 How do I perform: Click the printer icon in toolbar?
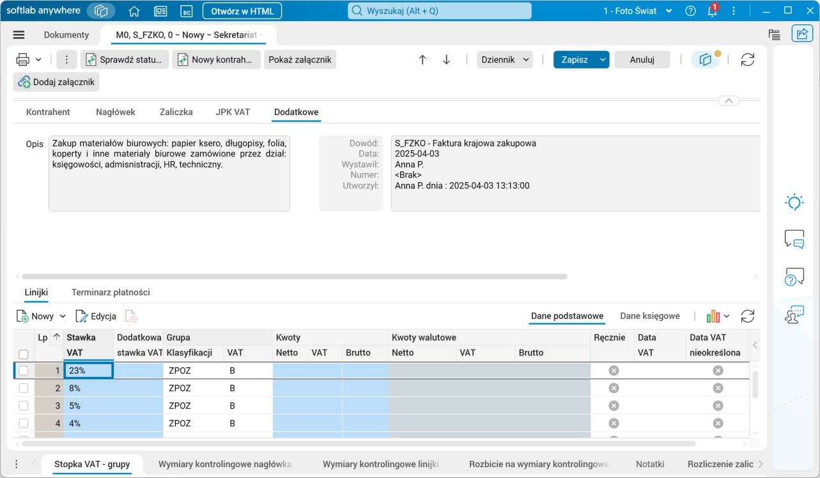click(22, 59)
